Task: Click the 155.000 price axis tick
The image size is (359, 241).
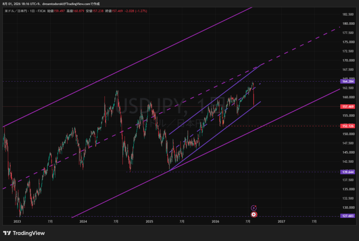Action: 348,115
